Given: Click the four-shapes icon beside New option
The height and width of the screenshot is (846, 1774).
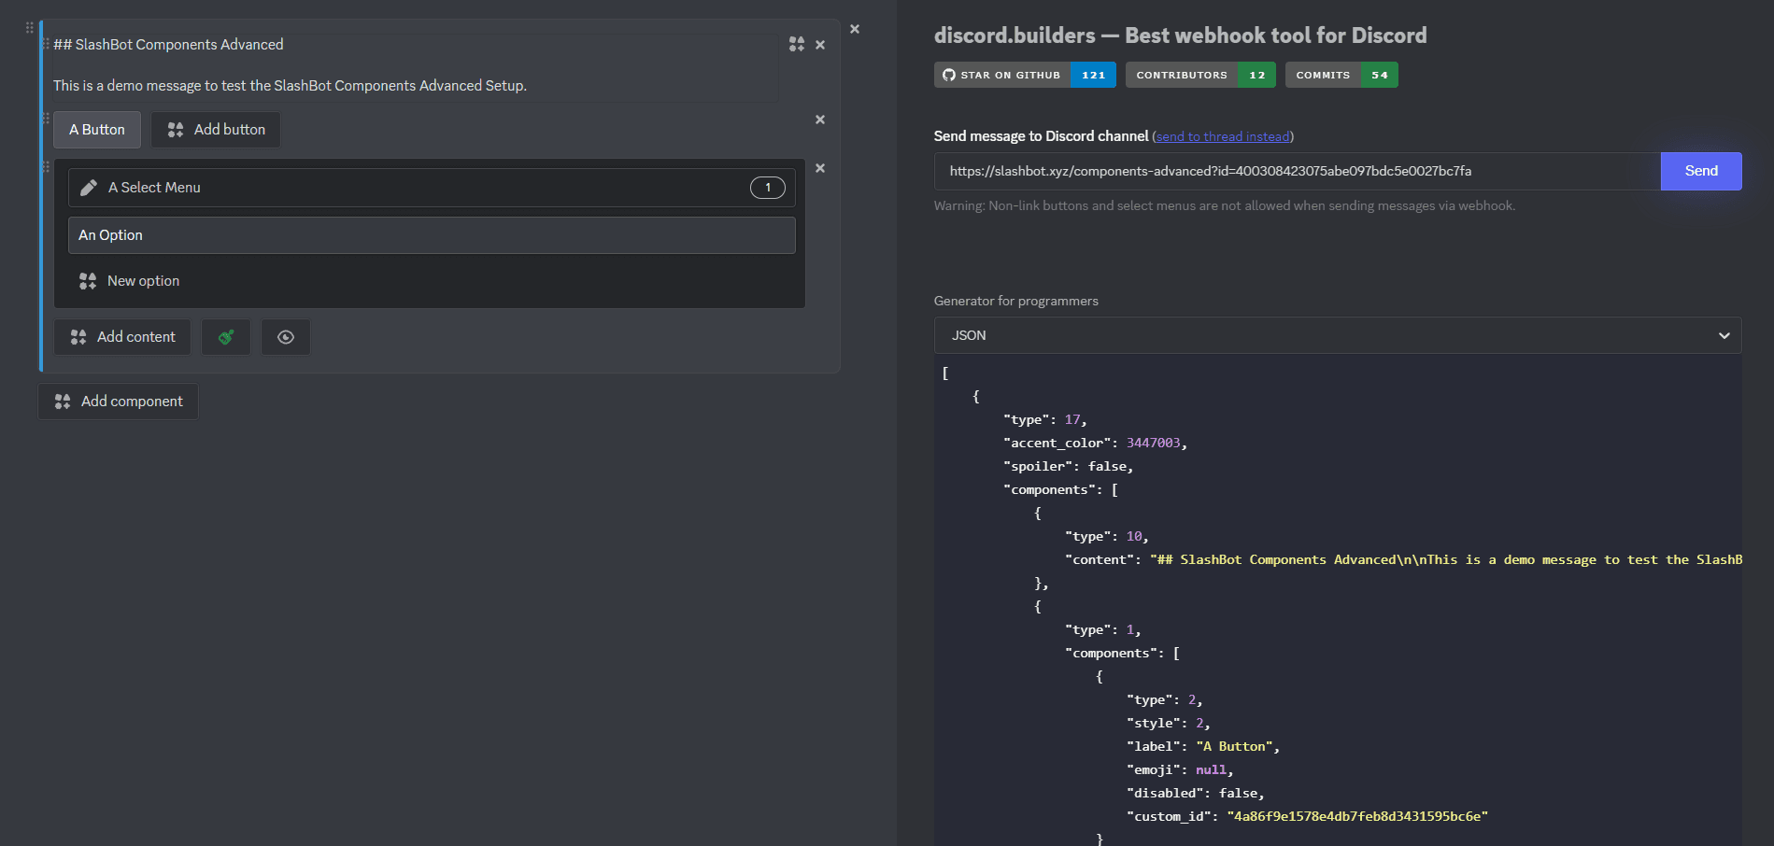Looking at the screenshot, I should 86,280.
